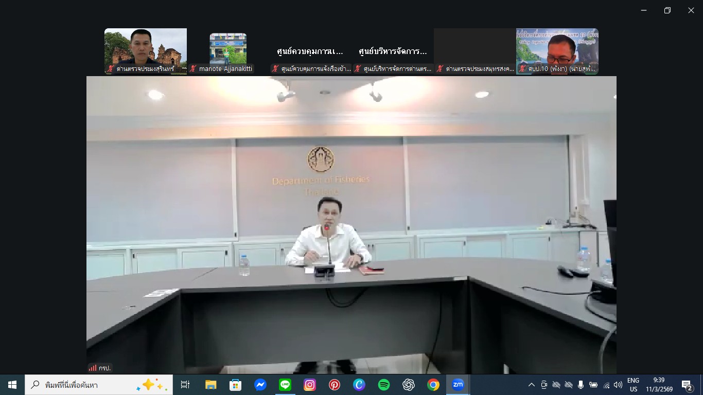Open the Canva taskbar icon

point(359,385)
